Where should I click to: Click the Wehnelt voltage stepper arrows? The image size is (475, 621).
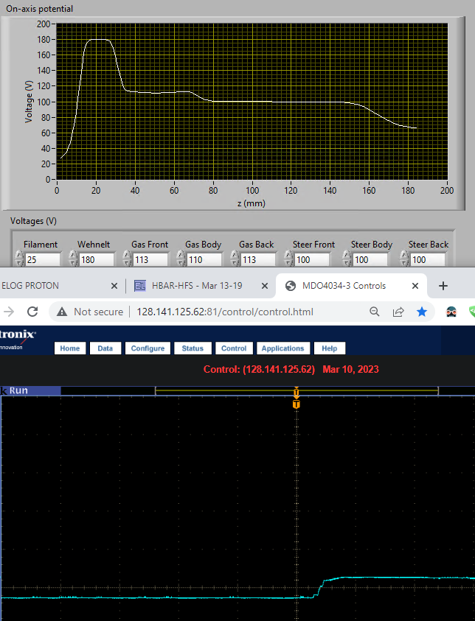click(x=73, y=259)
